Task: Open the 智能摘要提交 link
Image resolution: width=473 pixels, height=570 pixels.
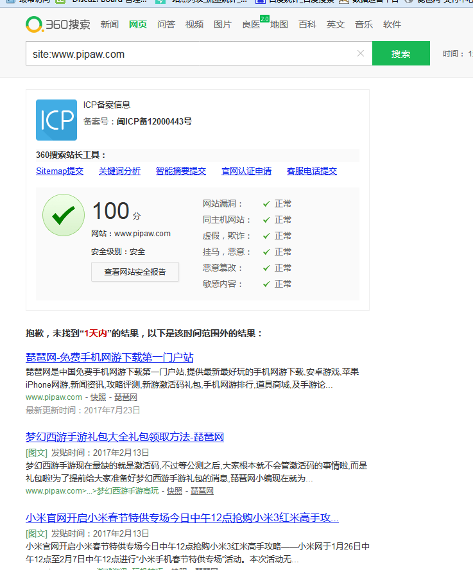Action: [x=181, y=171]
